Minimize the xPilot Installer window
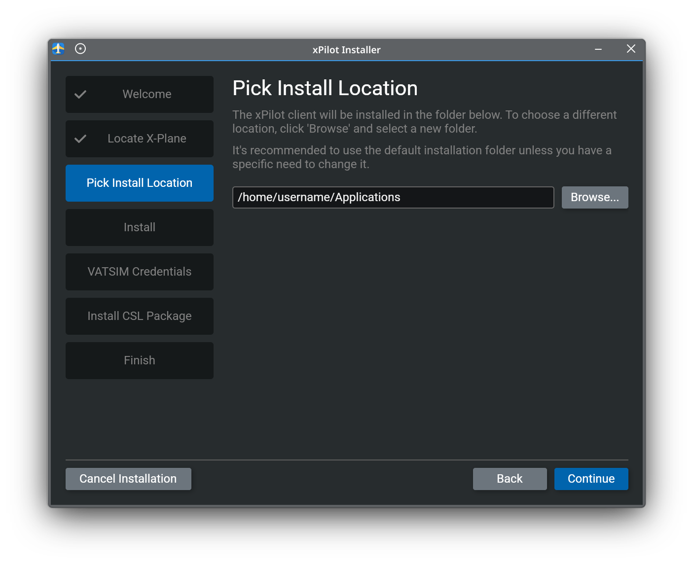694x565 pixels. pyautogui.click(x=598, y=49)
